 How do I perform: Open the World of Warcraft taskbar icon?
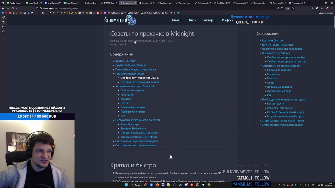(209, 185)
